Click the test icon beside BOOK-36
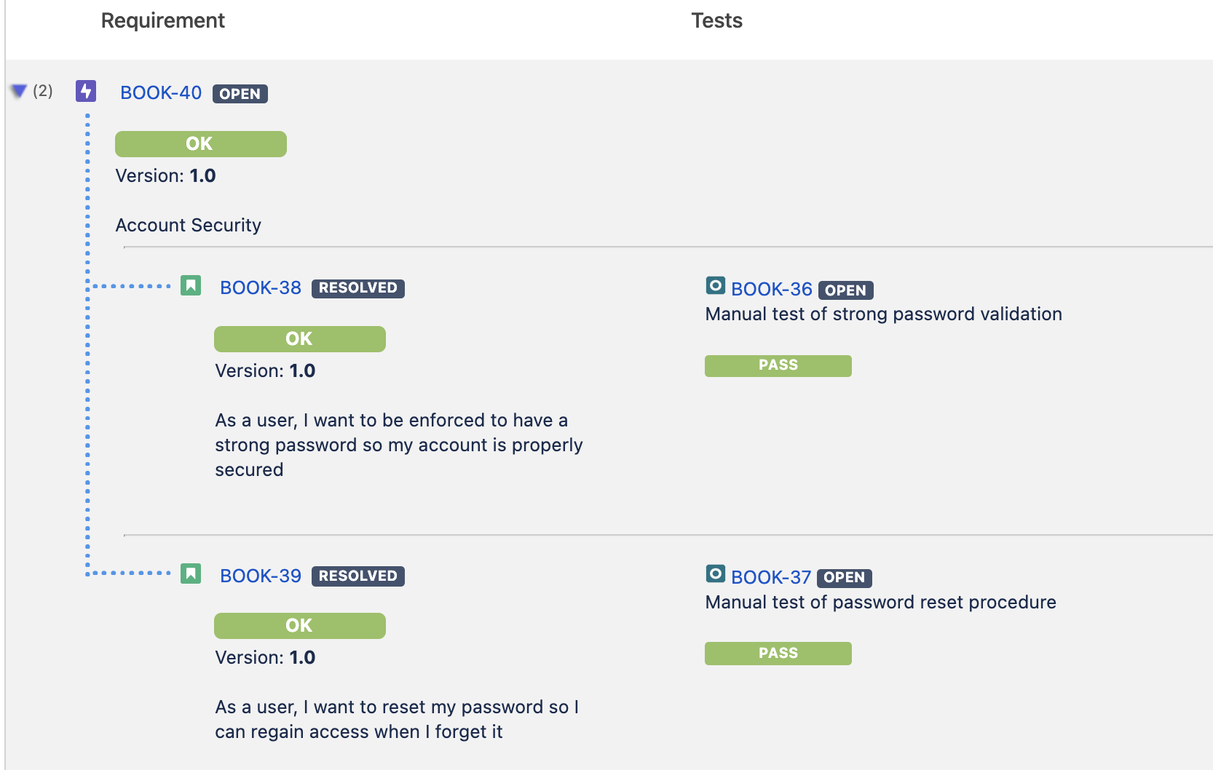 (x=716, y=285)
